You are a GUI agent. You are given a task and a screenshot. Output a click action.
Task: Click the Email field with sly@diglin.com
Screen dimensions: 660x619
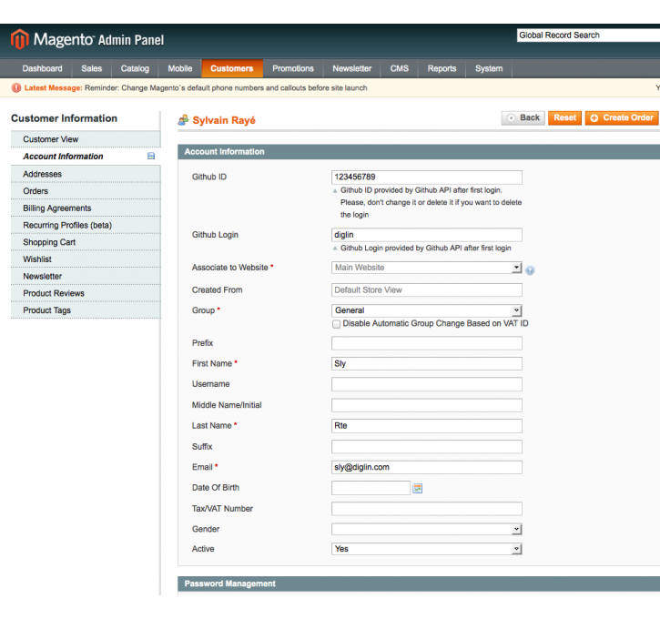point(427,467)
